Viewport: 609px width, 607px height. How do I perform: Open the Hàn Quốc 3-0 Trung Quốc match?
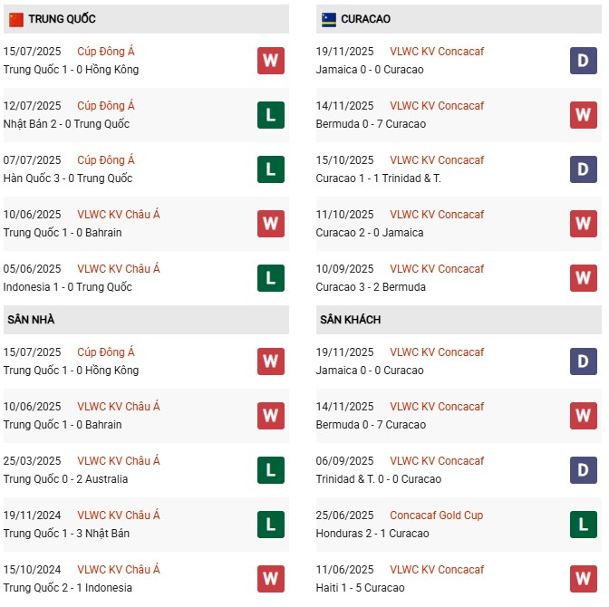[x=67, y=178]
